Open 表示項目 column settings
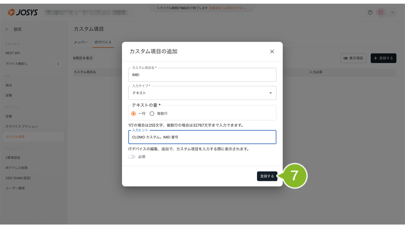 (353, 58)
